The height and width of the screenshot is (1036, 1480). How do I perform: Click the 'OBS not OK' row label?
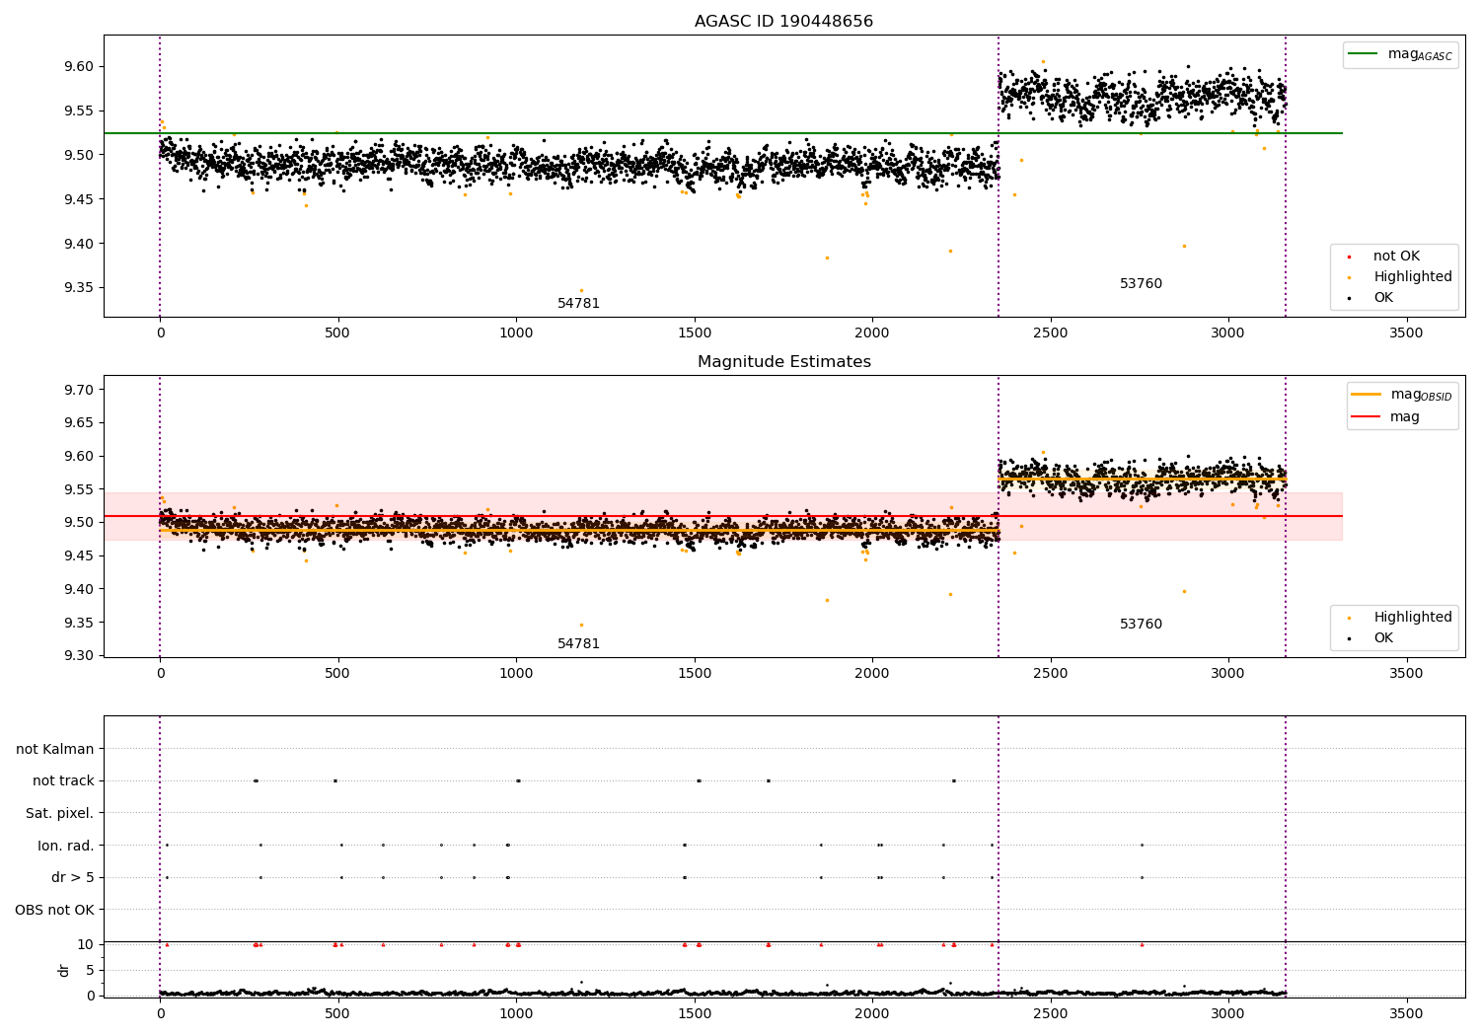(x=54, y=911)
